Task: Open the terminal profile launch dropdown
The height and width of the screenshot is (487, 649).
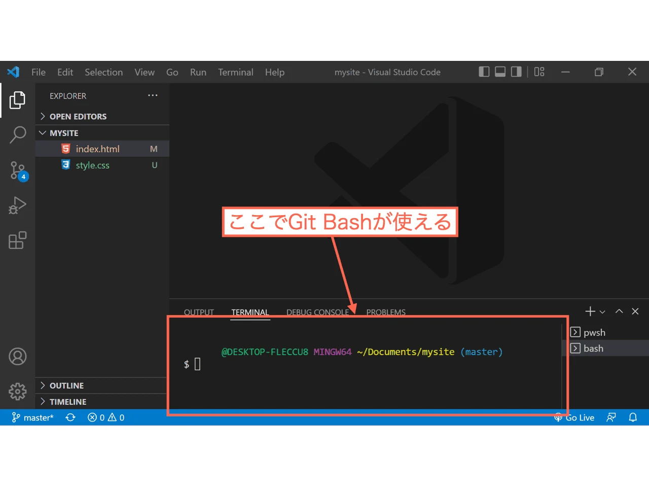Action: [x=602, y=311]
